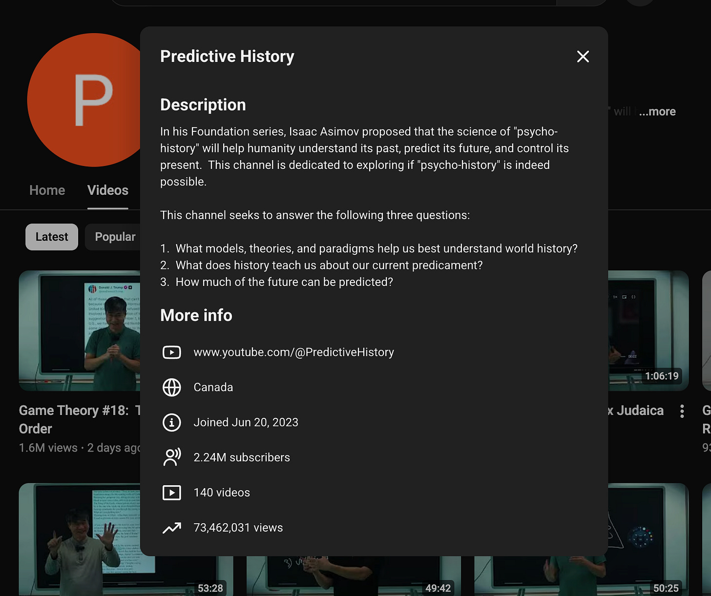
Task: Click the info icon beside Joined date
Action: (171, 422)
